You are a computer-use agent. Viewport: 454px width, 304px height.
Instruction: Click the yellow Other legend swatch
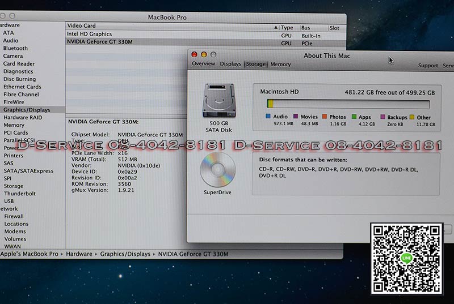point(412,117)
